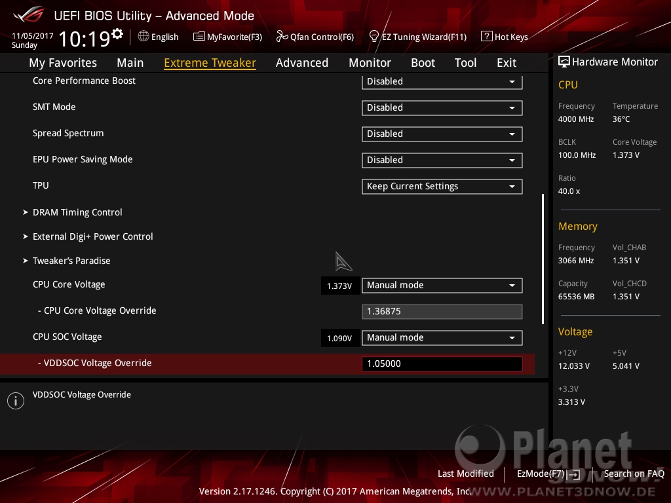Select the TPU row label
This screenshot has height=503, width=671.
tap(41, 185)
